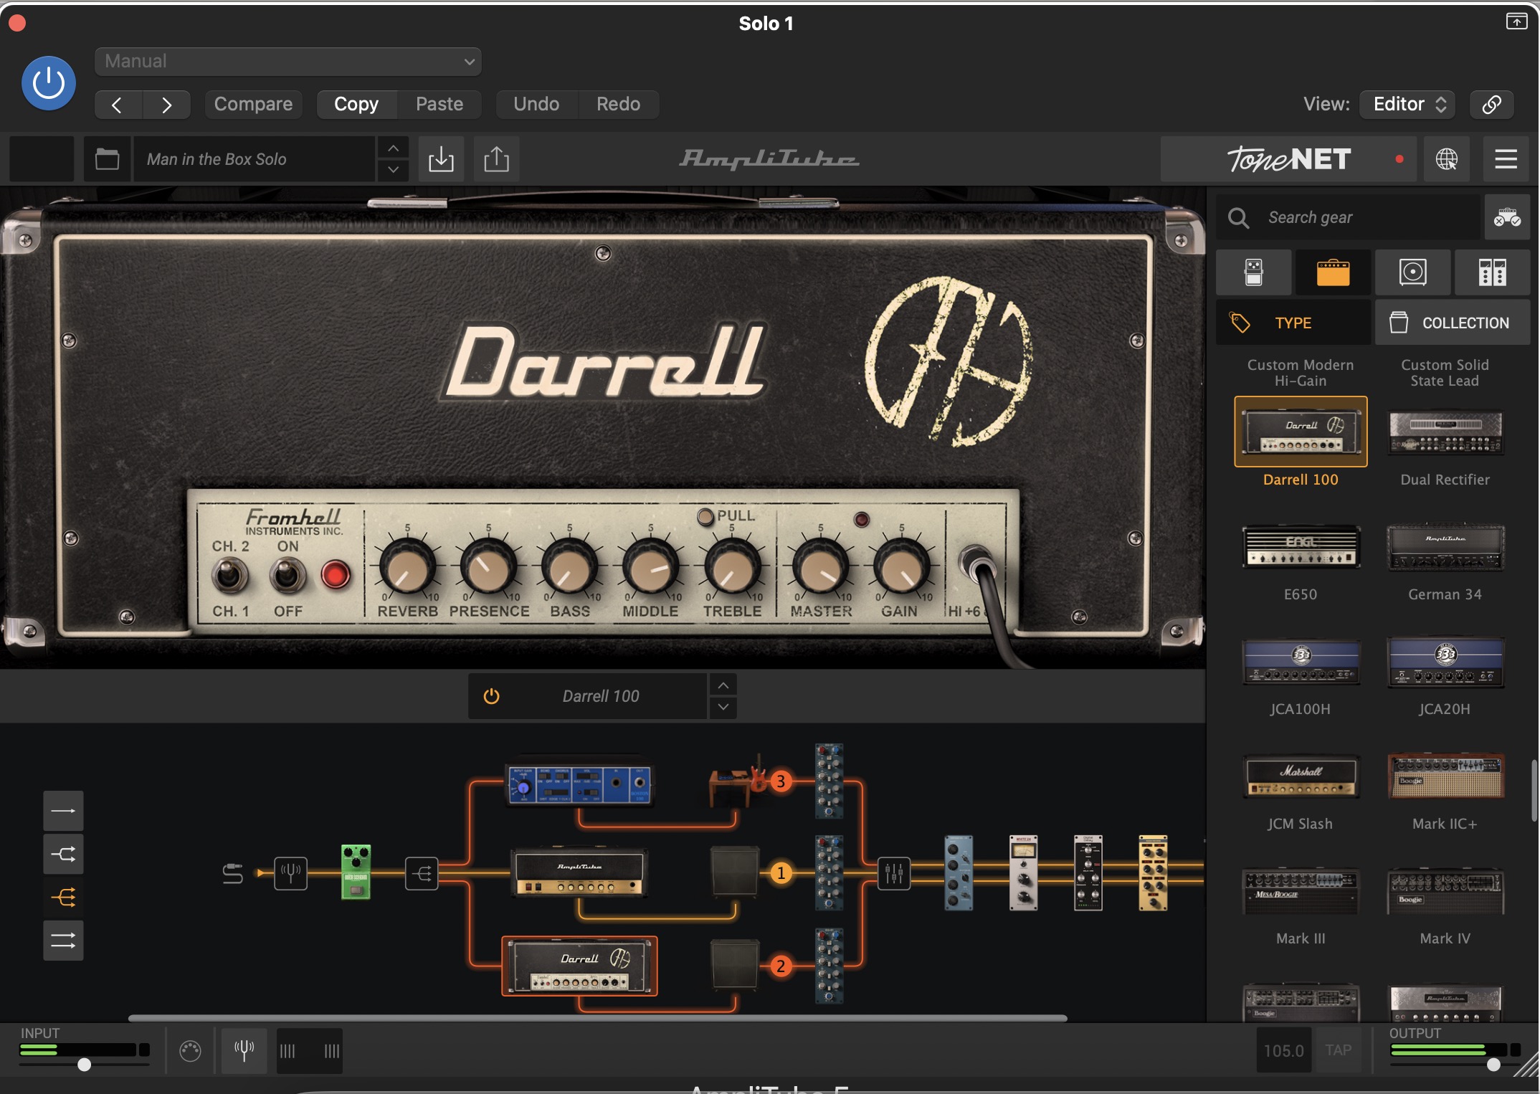Go to next preset arrow
This screenshot has width=1540, height=1094.
tap(166, 105)
